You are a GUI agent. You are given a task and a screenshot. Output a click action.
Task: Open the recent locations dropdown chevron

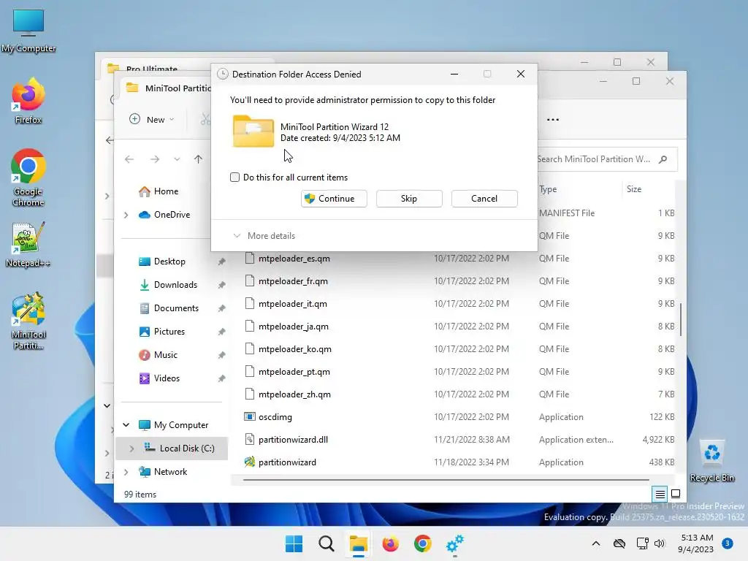(x=177, y=159)
